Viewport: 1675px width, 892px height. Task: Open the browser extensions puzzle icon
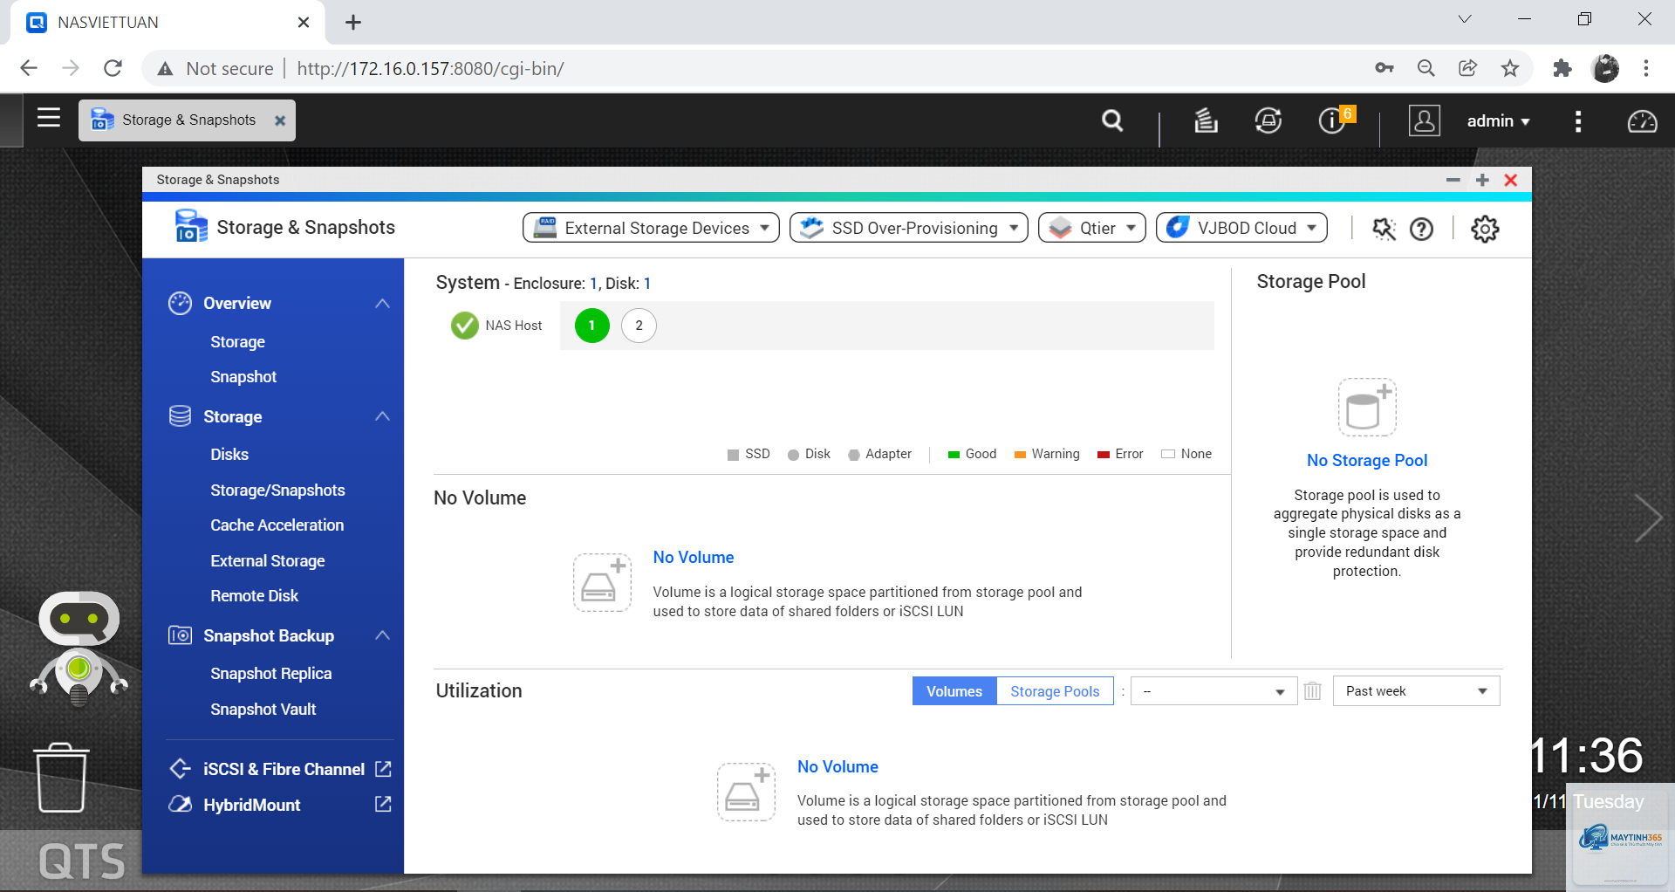pos(1562,68)
